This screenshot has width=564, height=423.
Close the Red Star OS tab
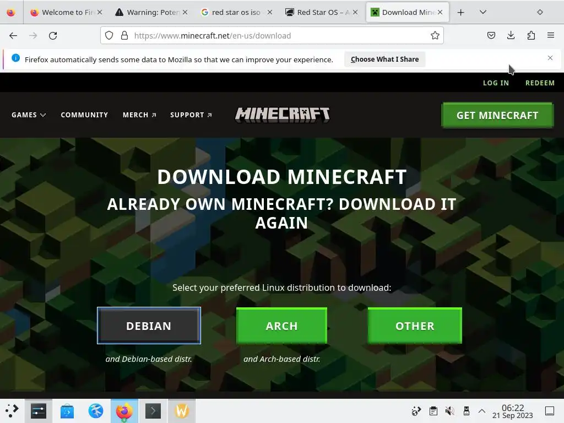pyautogui.click(x=355, y=12)
